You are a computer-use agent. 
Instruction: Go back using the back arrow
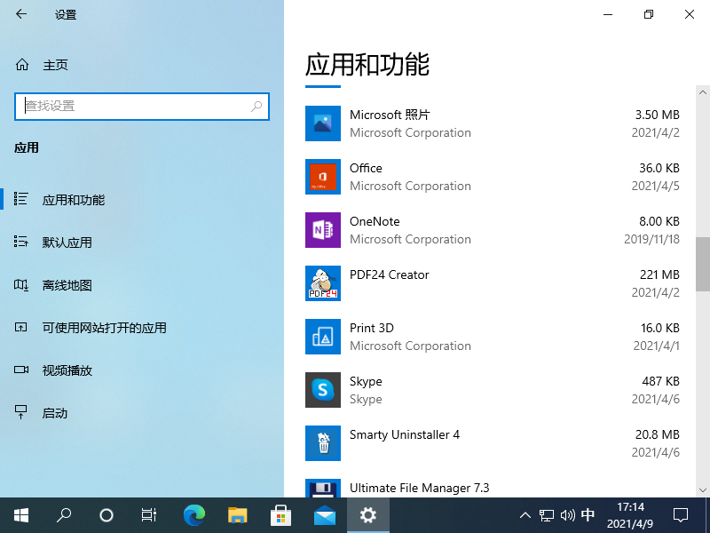(21, 14)
